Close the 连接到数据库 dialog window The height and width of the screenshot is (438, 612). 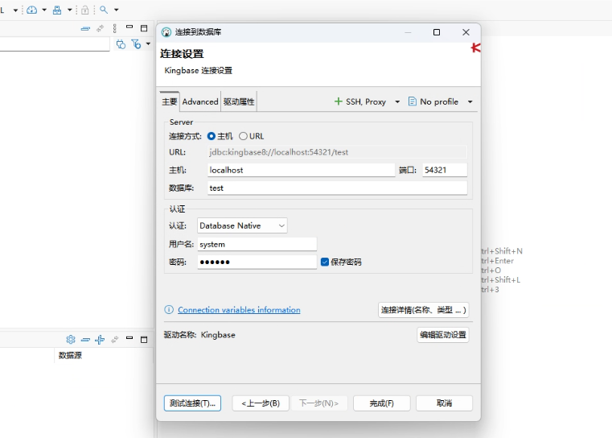(x=466, y=32)
